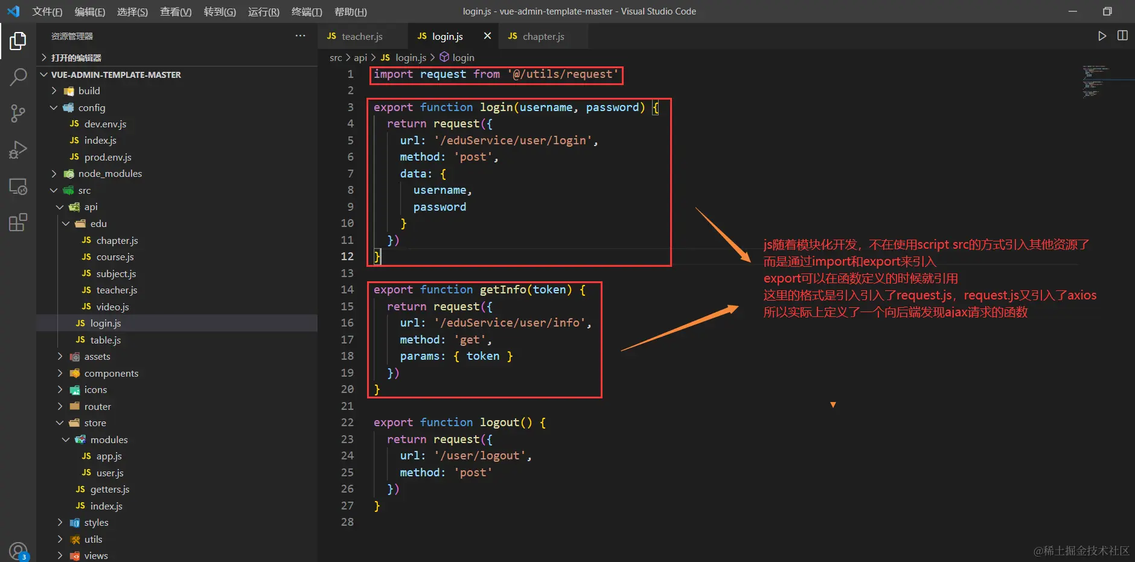Expand the components folder
Screen dimensions: 1135x562
tap(177, 373)
